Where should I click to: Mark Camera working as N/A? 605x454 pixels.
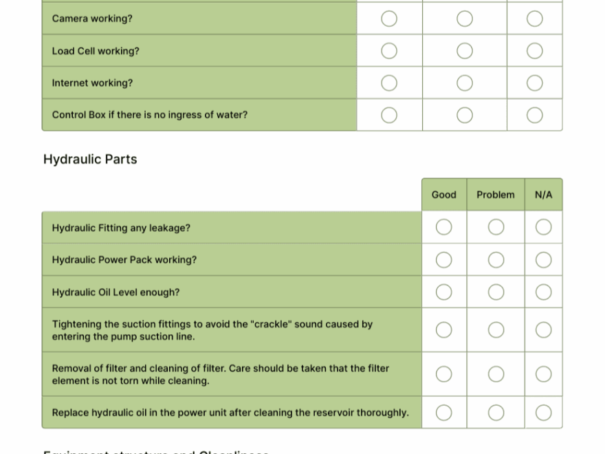tap(535, 18)
